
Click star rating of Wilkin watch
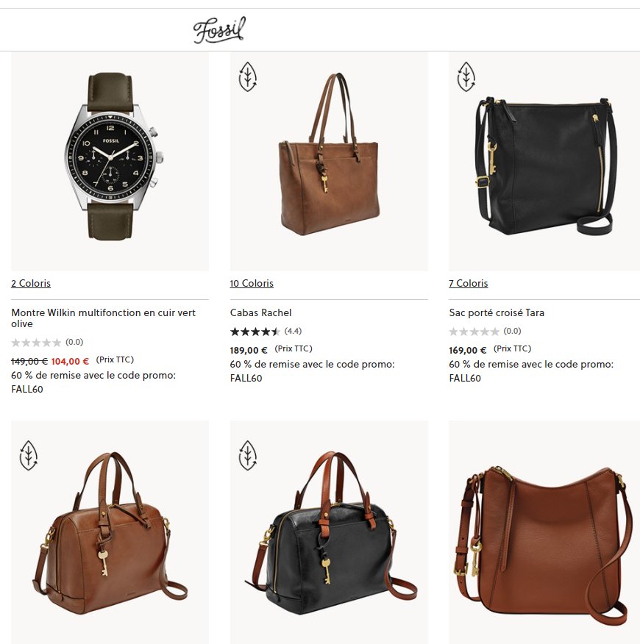36,342
